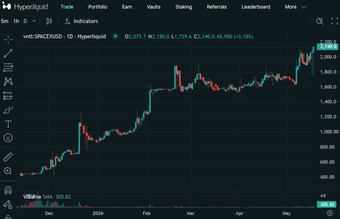
Task: Click the 1,000.00 price axis label
Action: point(329,132)
